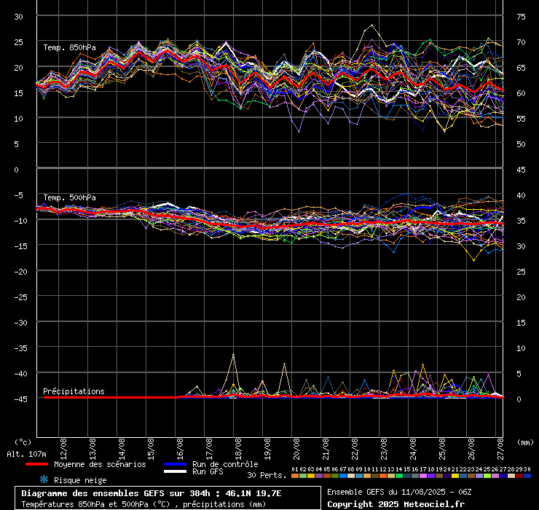Select perturbation 09 steel blue swatch
This screenshot has width=539, height=510.
click(x=359, y=476)
